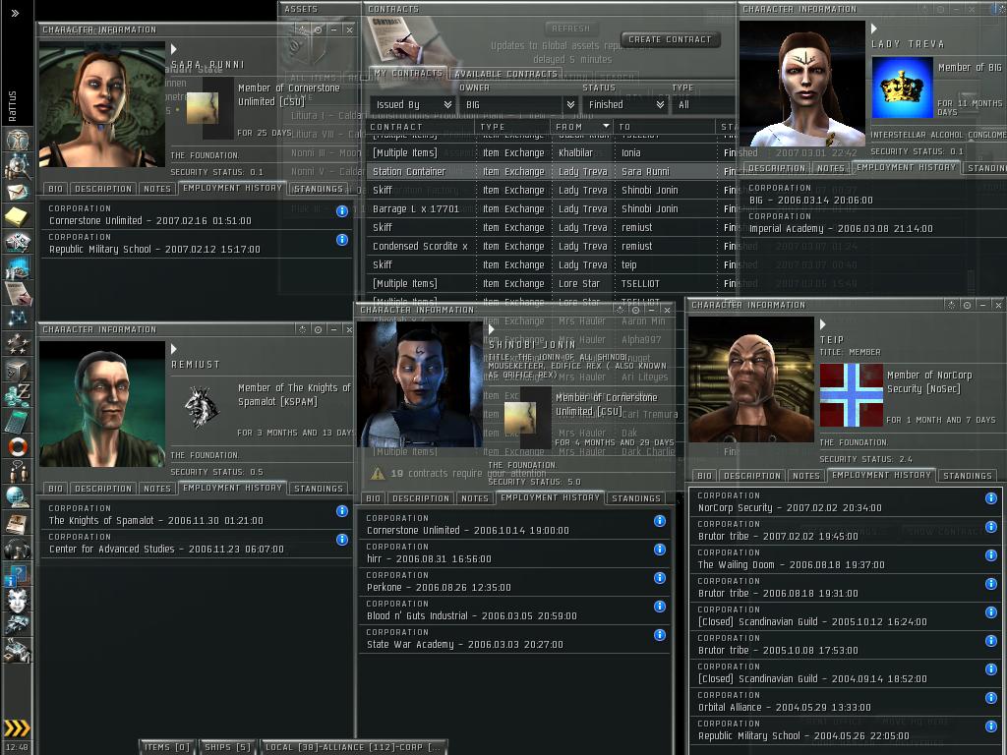Open the Ships [5] bottom tab
Image resolution: width=1007 pixels, height=755 pixels.
pos(227,747)
